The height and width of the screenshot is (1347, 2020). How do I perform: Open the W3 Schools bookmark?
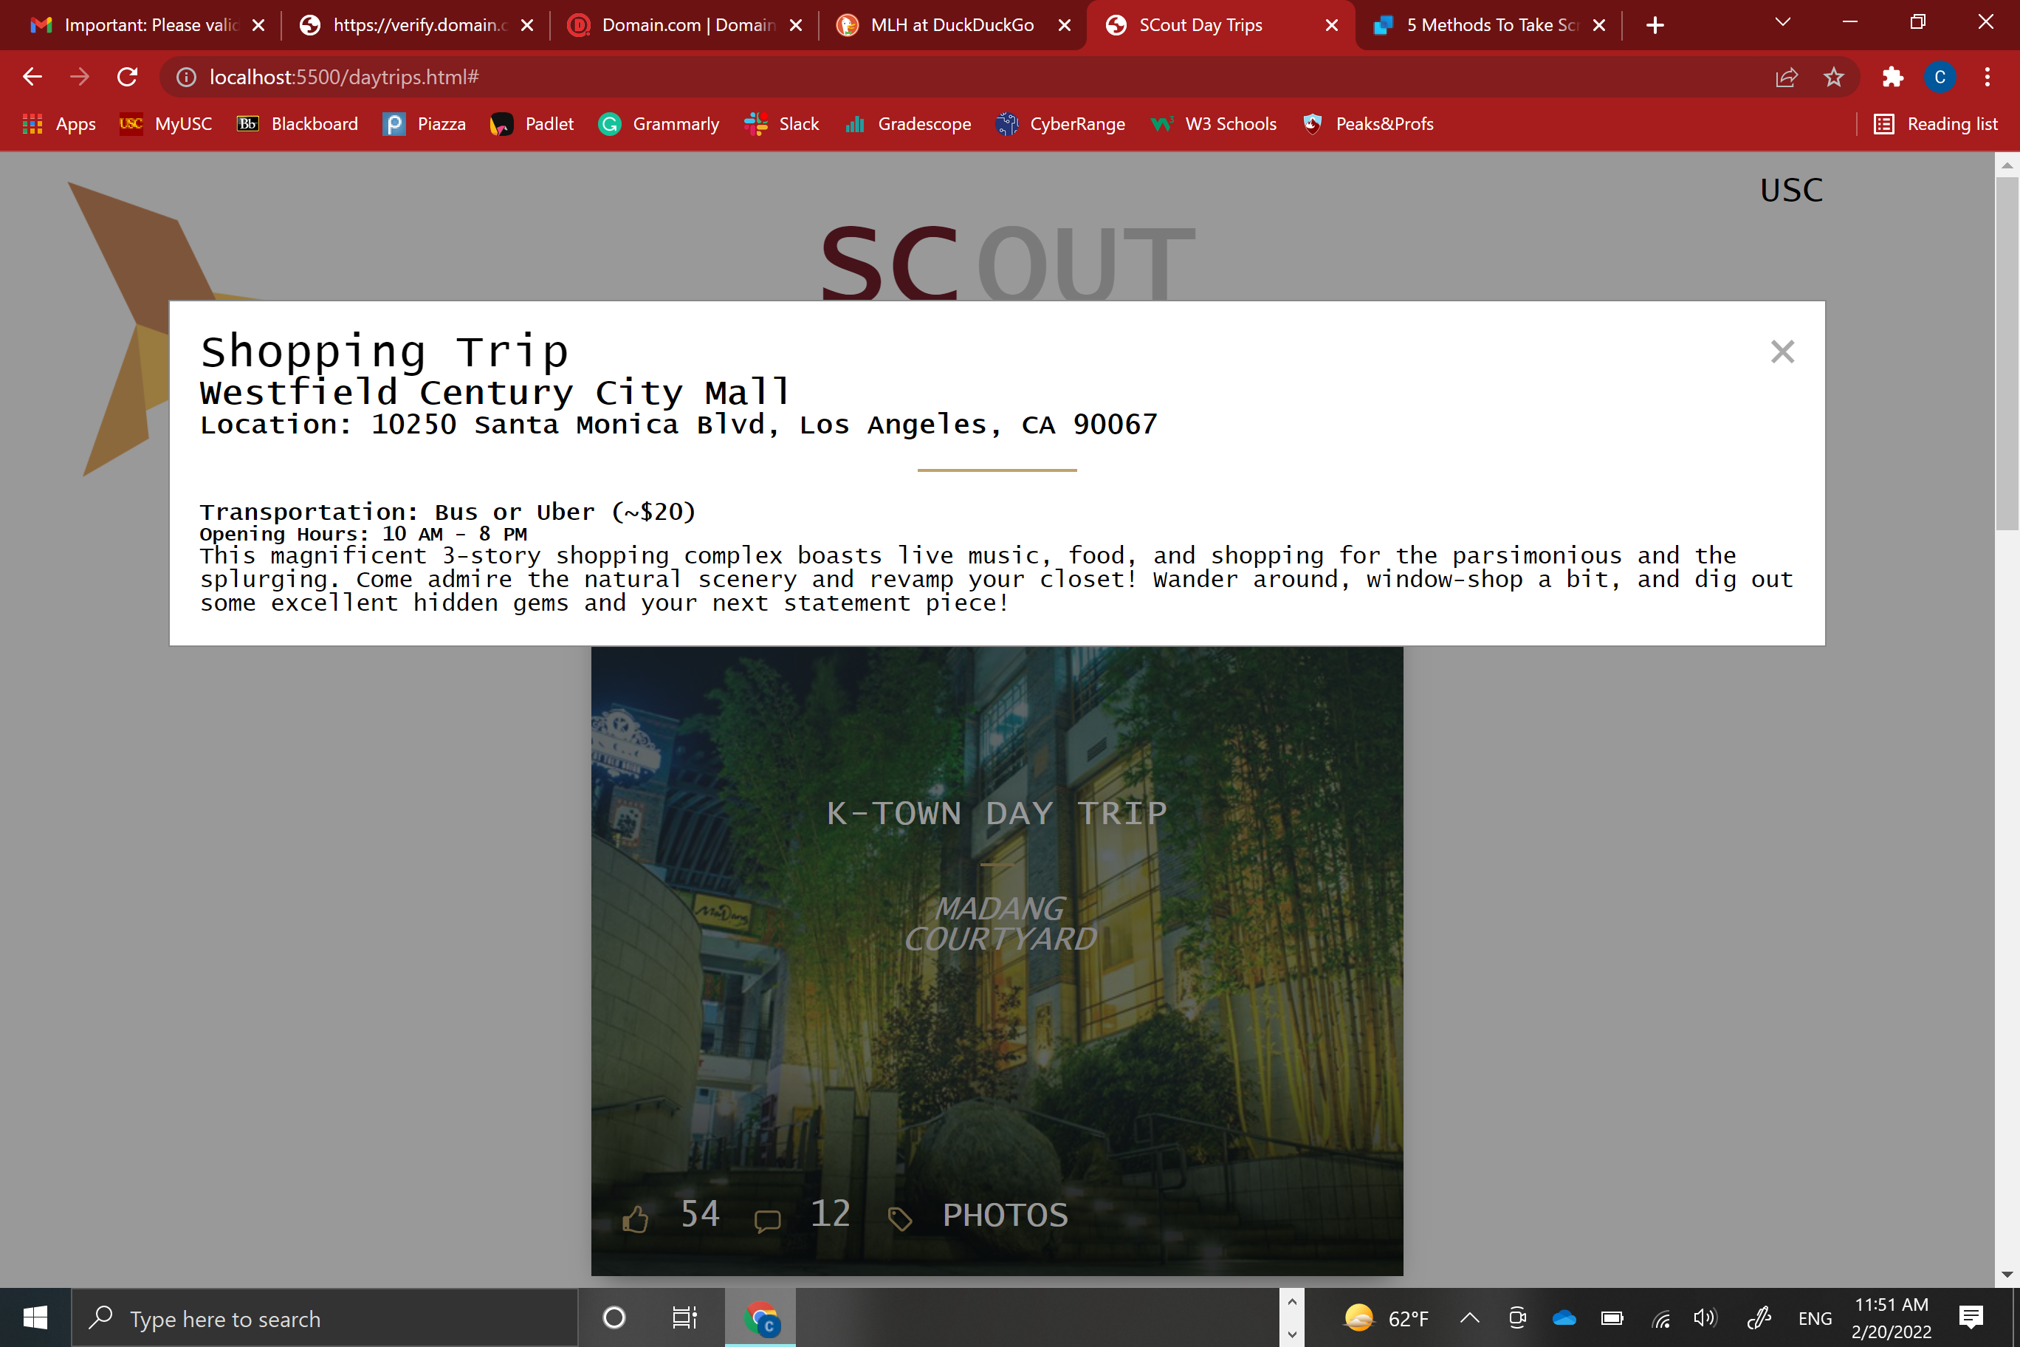pos(1215,124)
